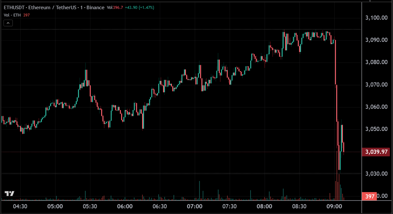Click the 3,050.00 price axis label
Viewport: 393px width, 214px height.
pos(377,129)
